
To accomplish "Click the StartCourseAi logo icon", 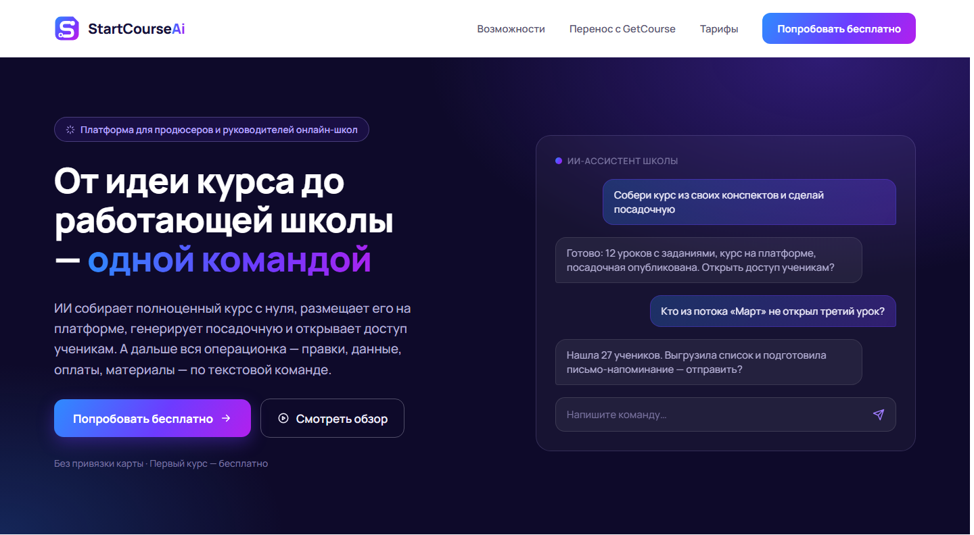I will pos(67,28).
